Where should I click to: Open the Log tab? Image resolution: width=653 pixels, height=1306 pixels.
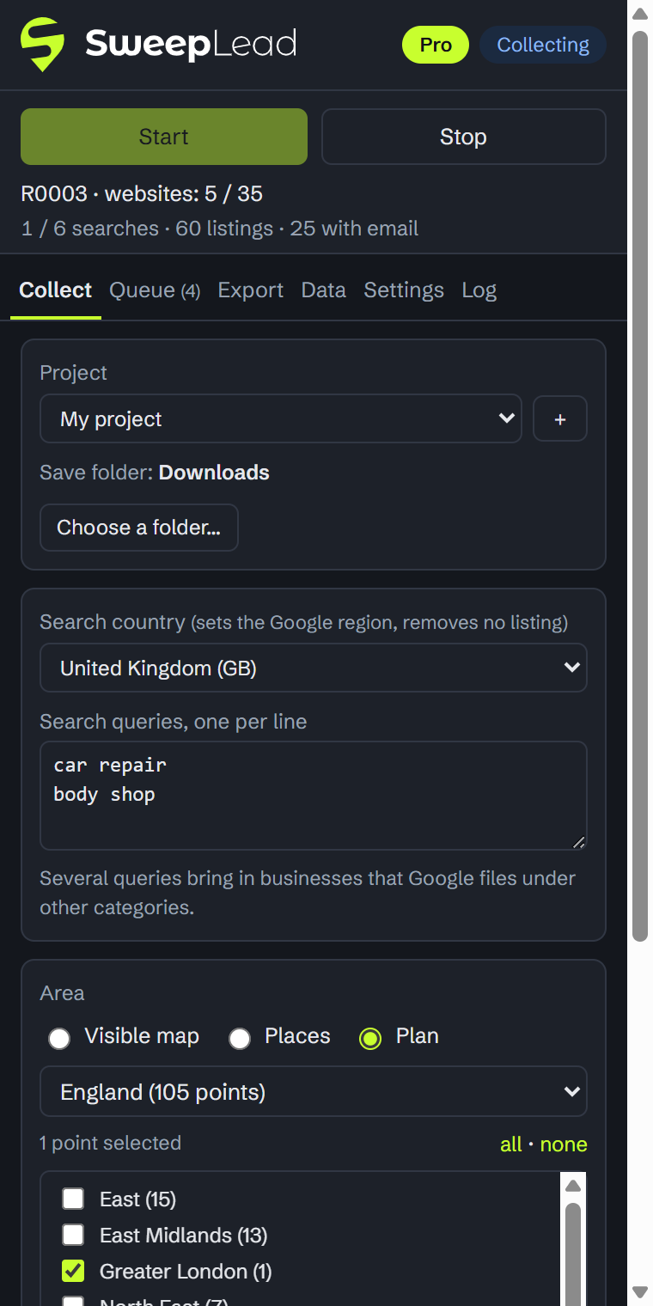[x=479, y=290]
